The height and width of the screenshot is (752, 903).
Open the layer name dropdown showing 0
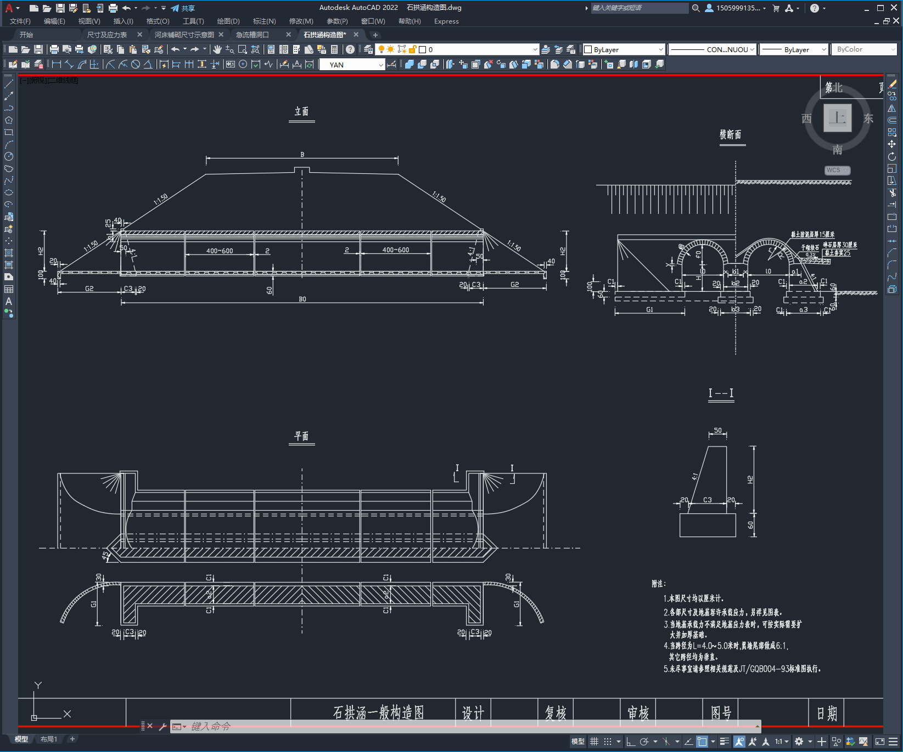(x=457, y=49)
